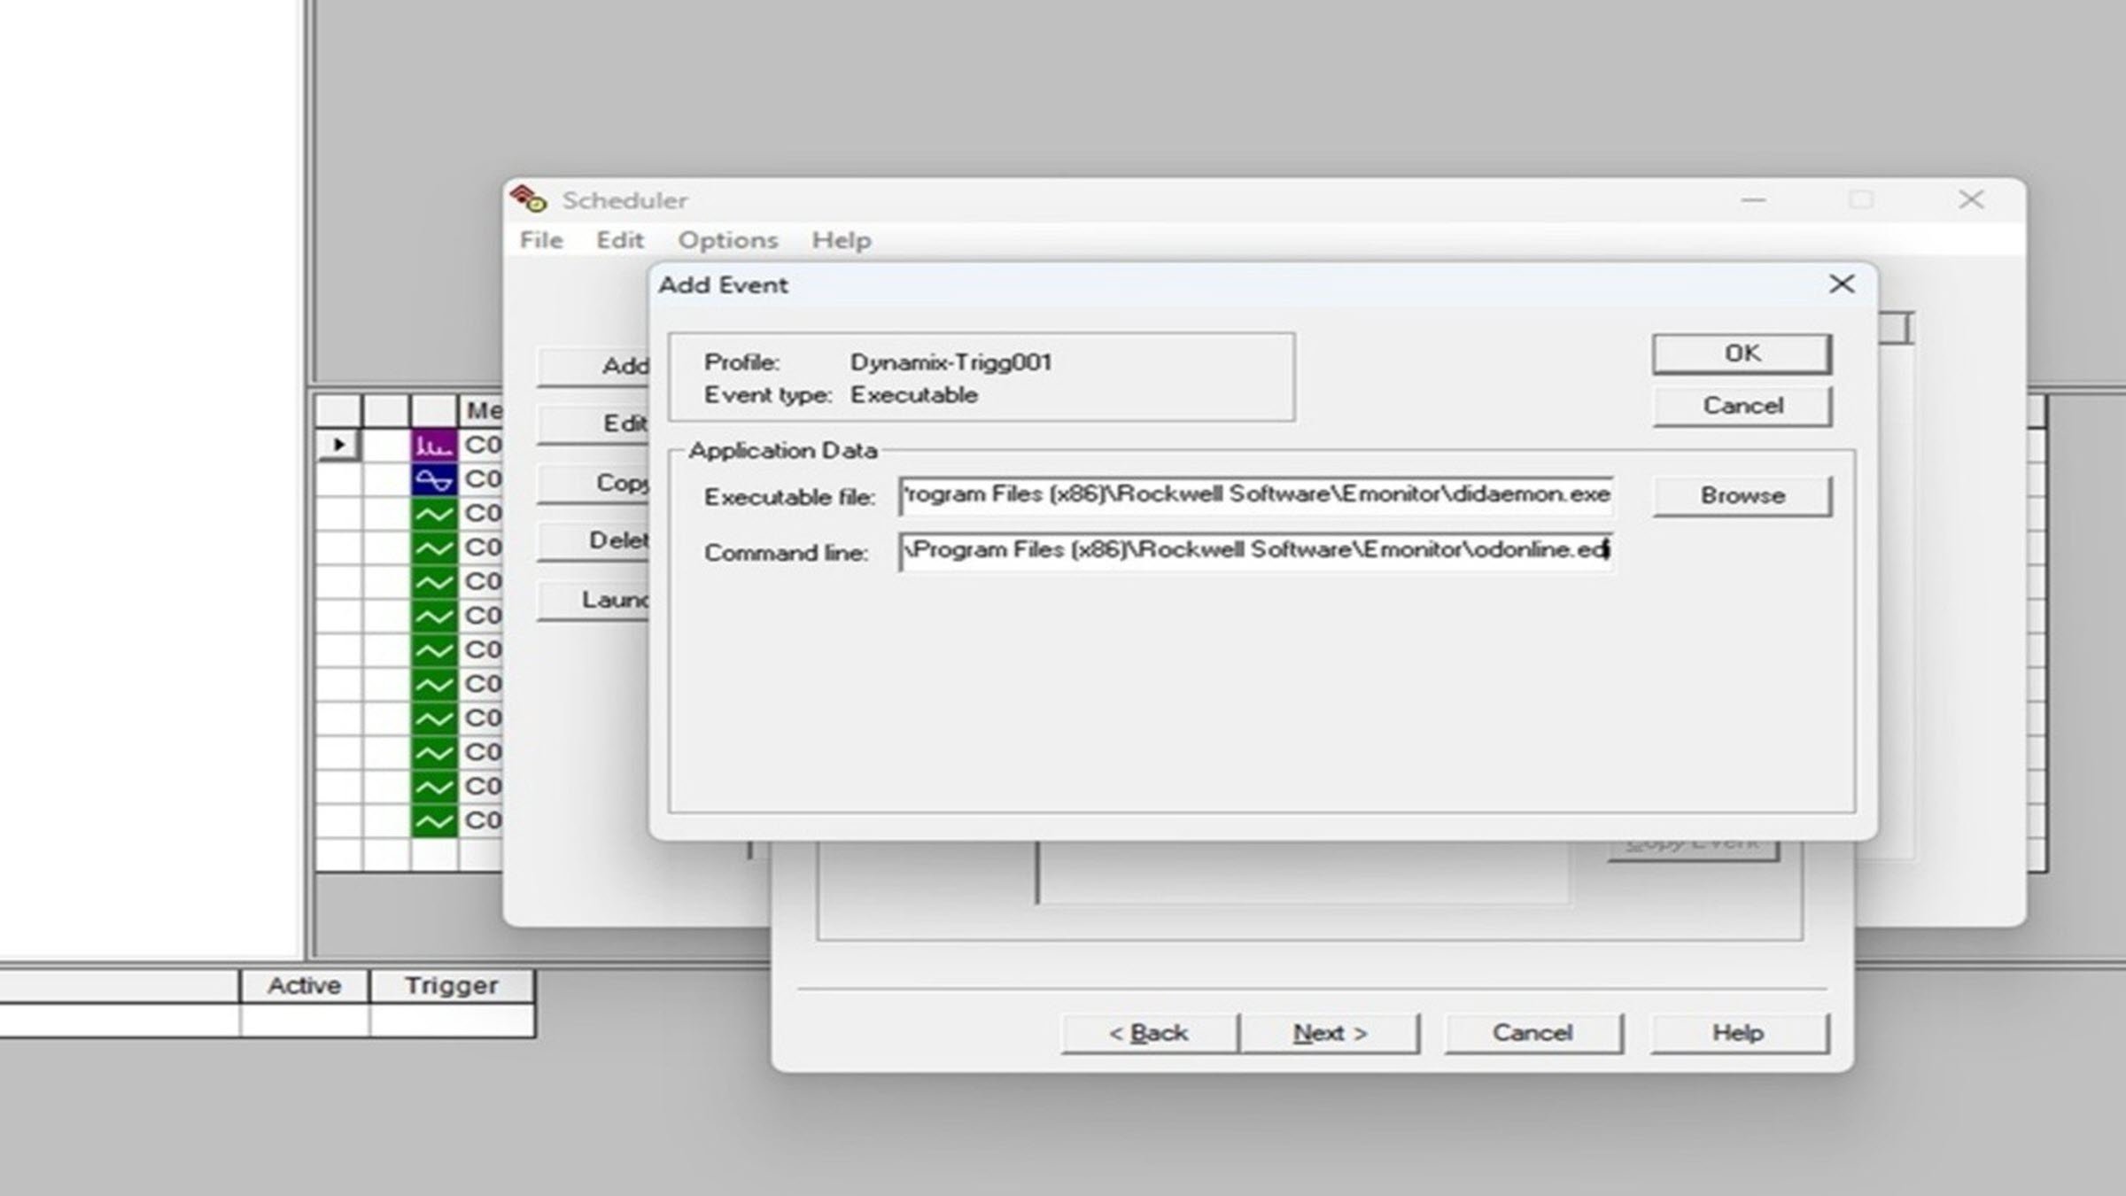Go Back in the wizard
2126x1196 pixels.
(1149, 1033)
